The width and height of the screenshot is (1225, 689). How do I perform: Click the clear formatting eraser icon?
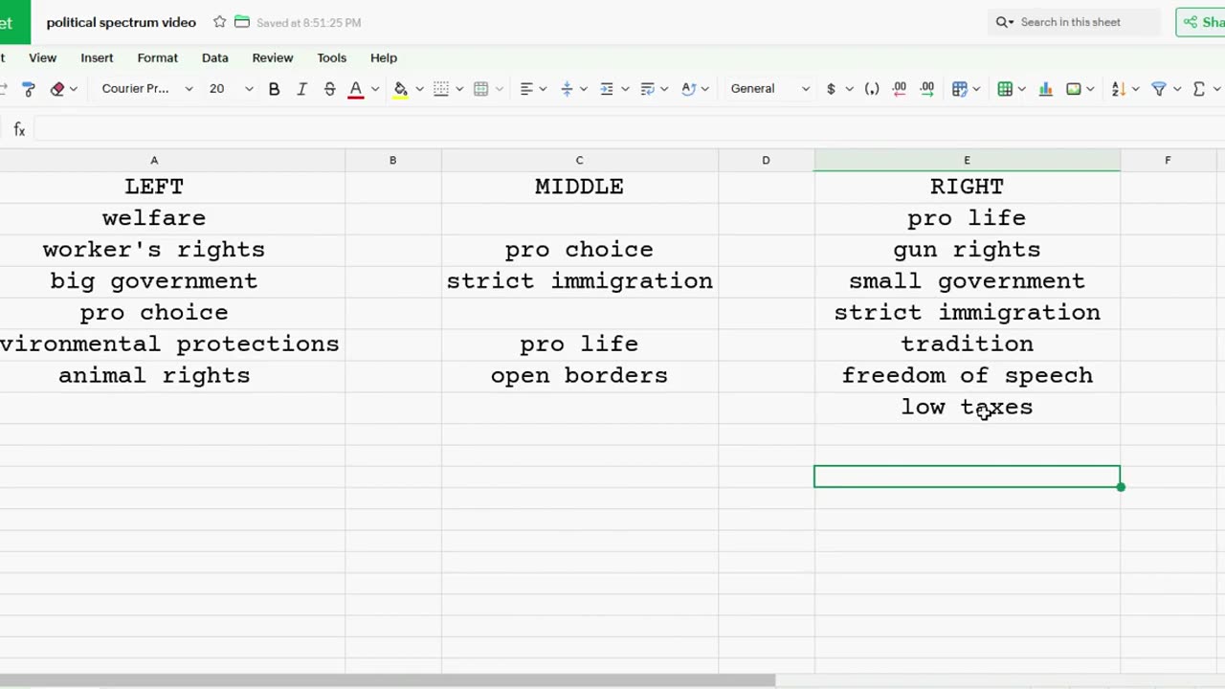[57, 89]
